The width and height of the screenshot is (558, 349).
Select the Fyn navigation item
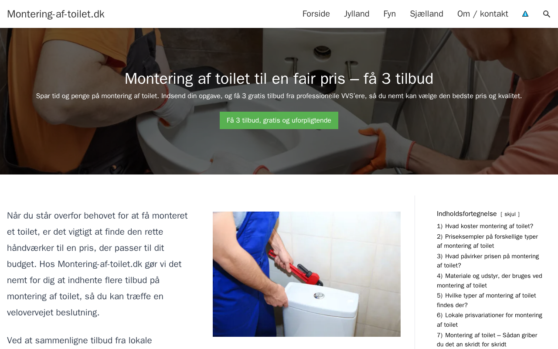pos(390,14)
